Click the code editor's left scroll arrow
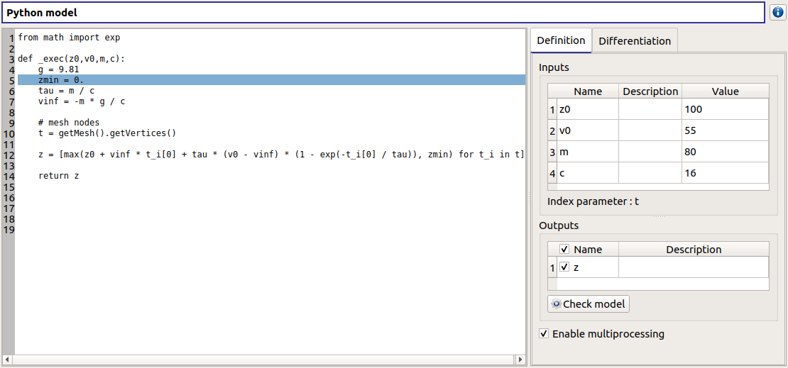788x368 pixels. 8,360
